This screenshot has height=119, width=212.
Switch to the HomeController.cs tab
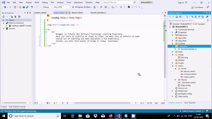click(98, 13)
